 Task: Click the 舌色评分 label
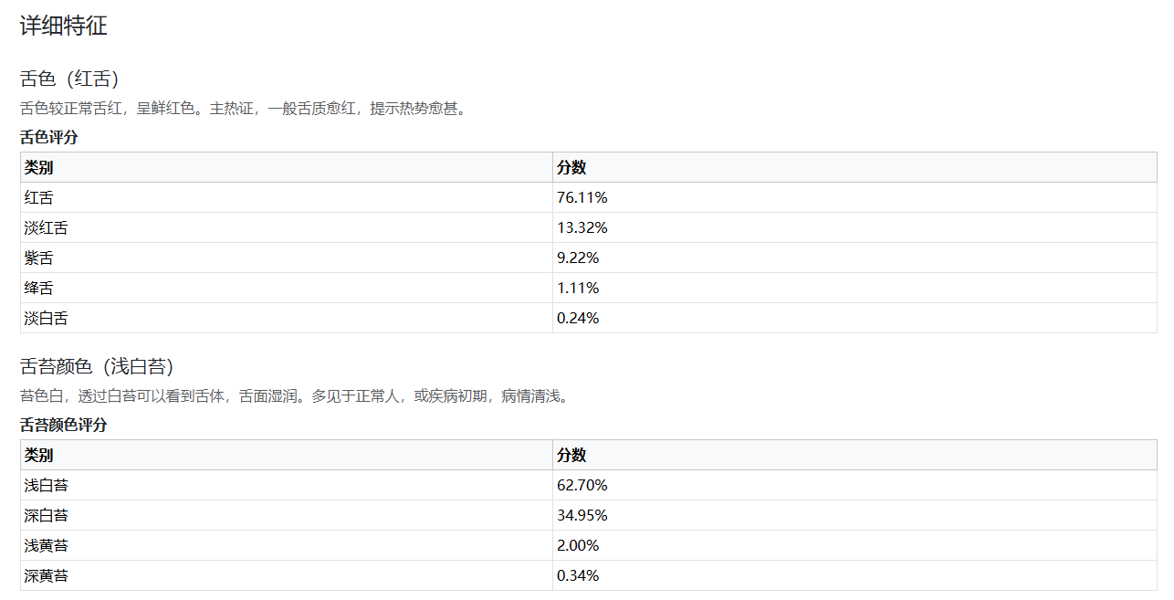[x=49, y=137]
